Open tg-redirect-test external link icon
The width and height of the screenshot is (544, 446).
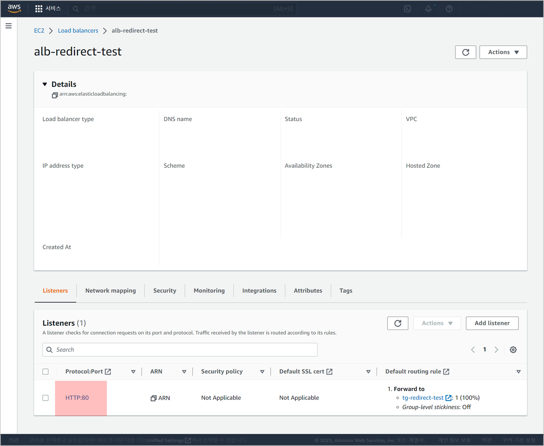tap(448, 398)
